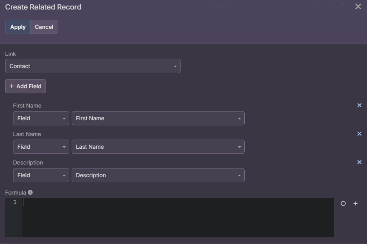Click the Add Field button
Viewport: 367px width, 244px height.
(x=25, y=86)
